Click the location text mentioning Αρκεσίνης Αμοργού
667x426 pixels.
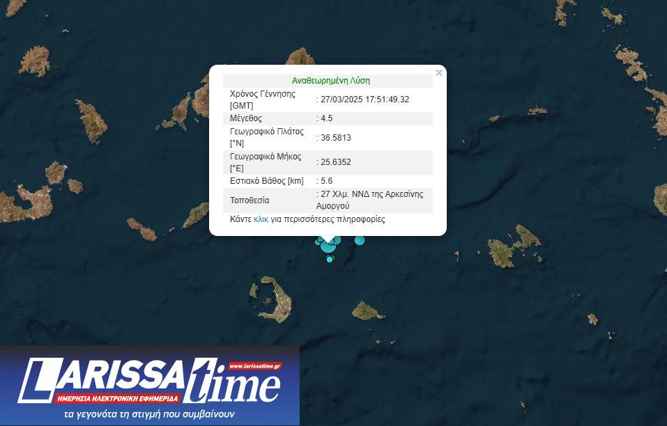[x=371, y=200]
